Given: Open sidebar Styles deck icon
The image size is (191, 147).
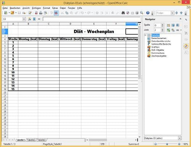Looking at the screenshot, I should click(x=186, y=33).
